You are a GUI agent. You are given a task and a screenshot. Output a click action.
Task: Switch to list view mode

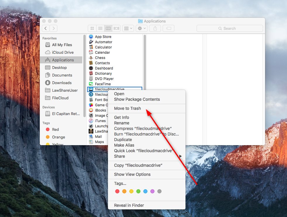[100, 28]
